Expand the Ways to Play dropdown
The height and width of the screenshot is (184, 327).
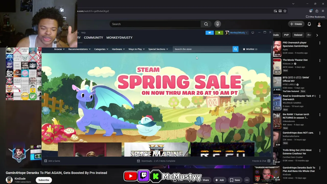(136, 49)
